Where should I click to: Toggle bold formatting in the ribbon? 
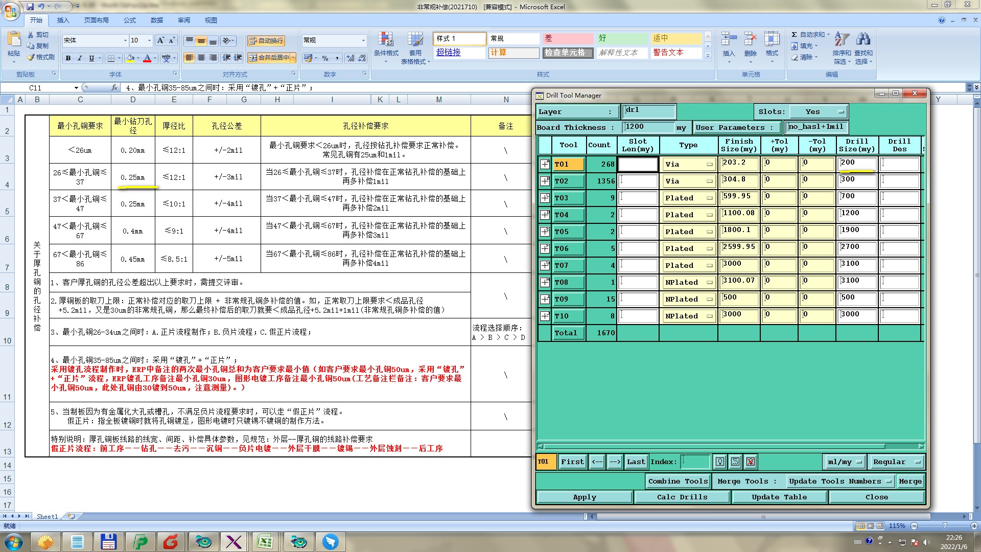(68, 58)
